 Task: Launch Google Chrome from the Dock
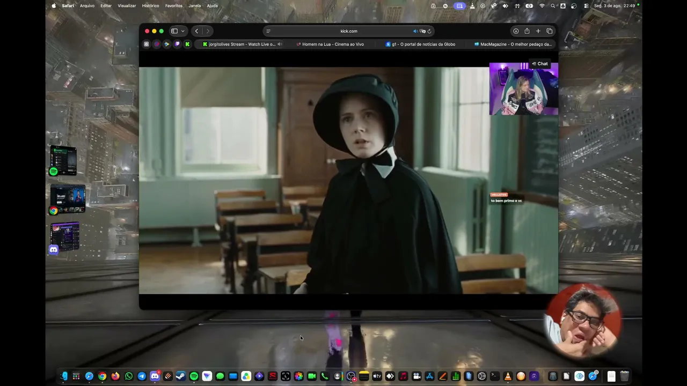(x=102, y=376)
